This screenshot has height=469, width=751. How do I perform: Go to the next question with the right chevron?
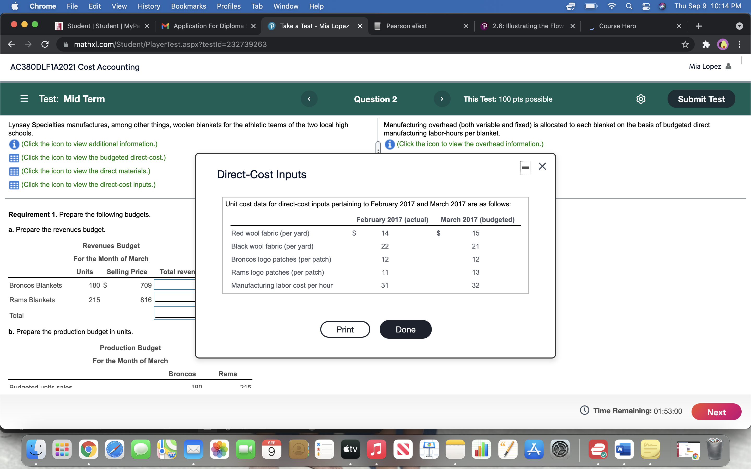point(442,99)
